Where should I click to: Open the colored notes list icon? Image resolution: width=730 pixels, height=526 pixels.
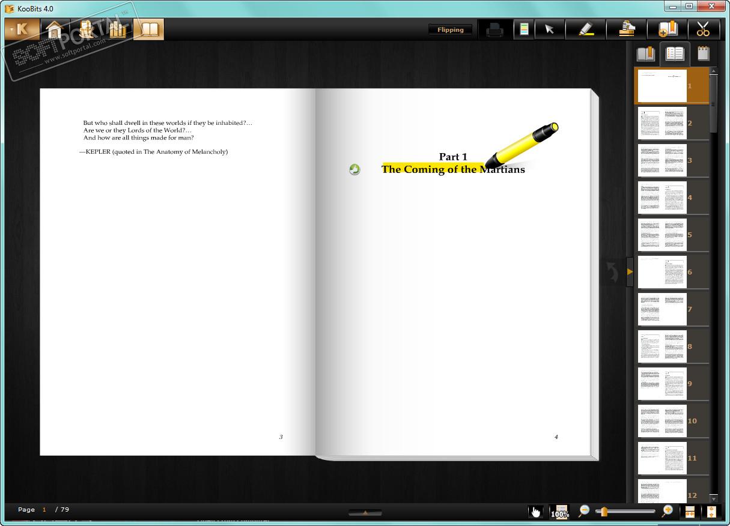pyautogui.click(x=524, y=29)
